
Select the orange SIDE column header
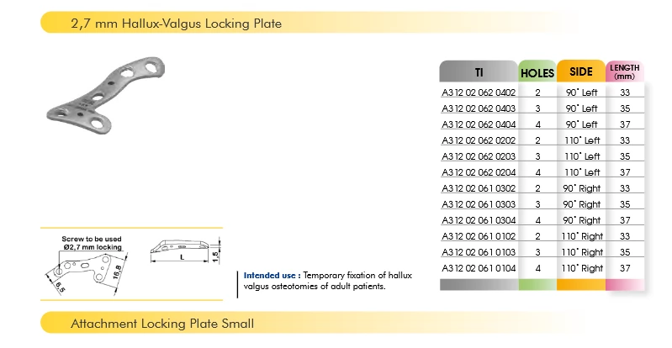(581, 71)
